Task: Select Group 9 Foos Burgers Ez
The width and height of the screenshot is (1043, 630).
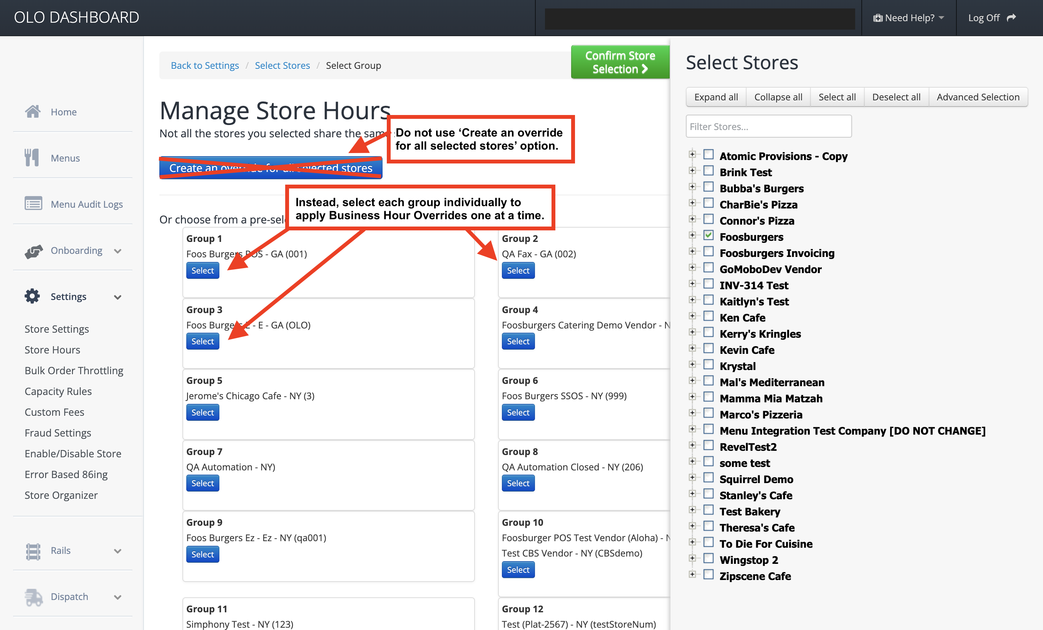Action: (x=202, y=554)
